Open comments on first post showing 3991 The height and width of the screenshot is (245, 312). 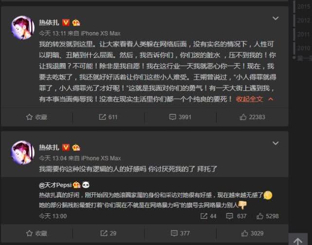[180, 117]
